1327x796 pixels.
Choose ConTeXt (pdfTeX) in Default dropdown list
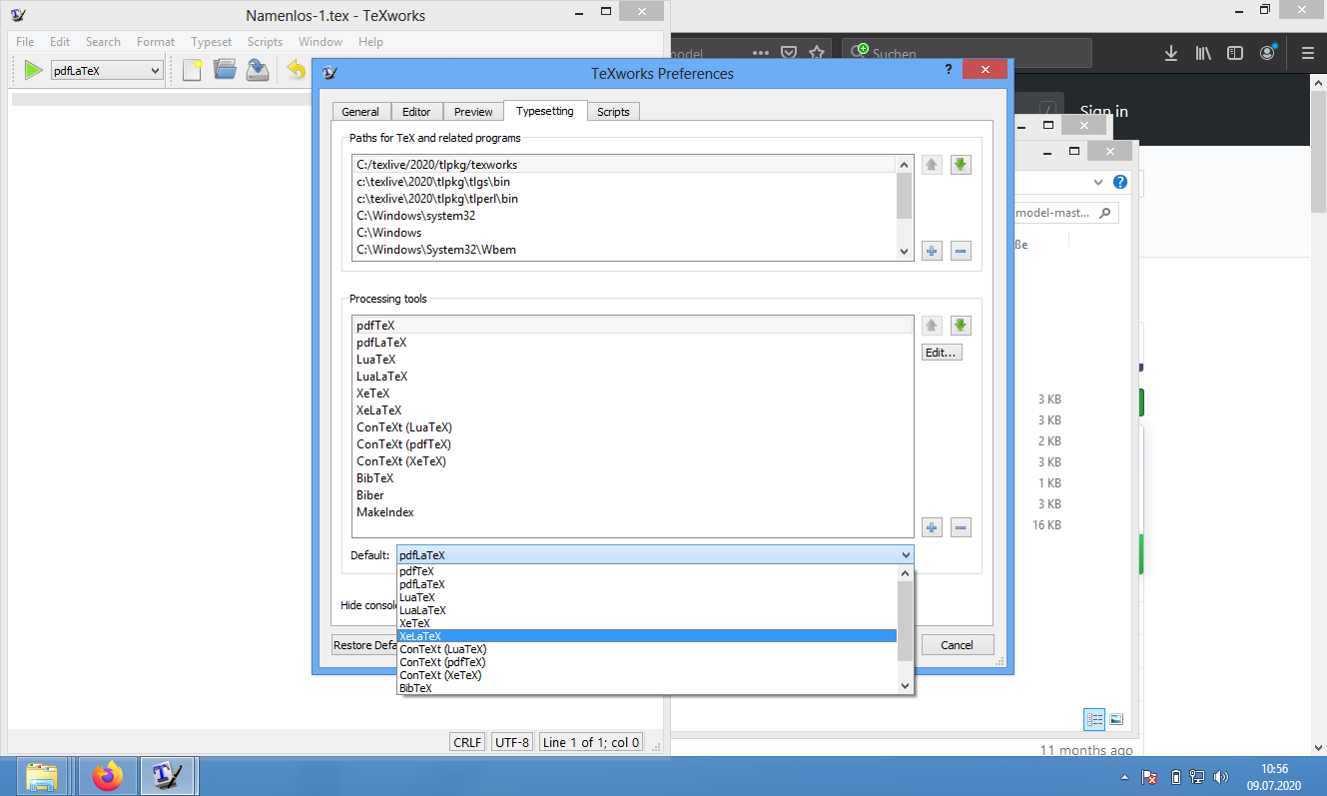647,662
